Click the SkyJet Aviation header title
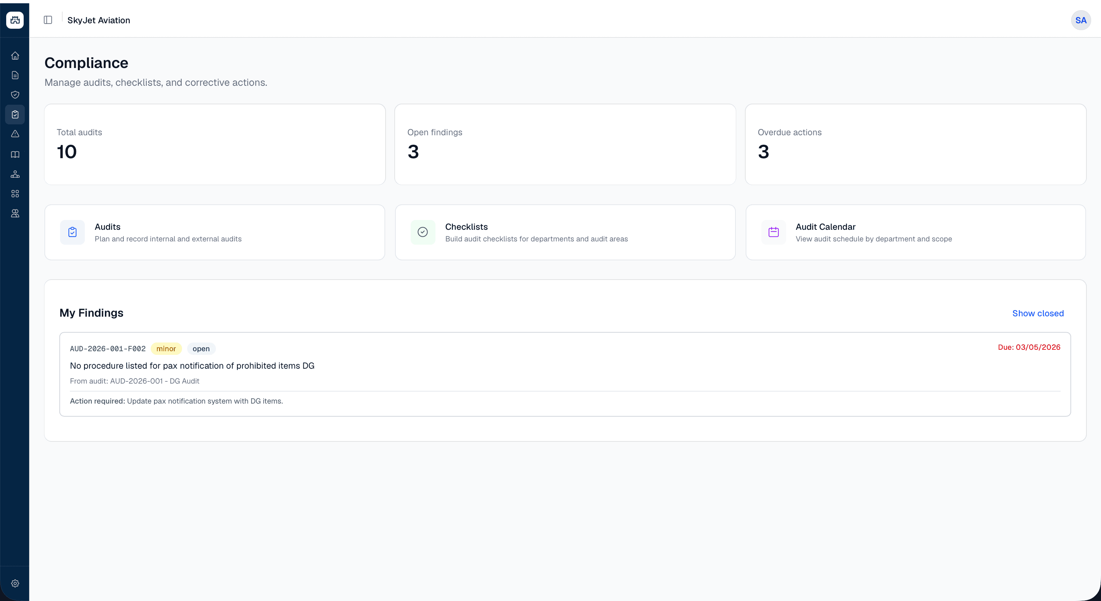The image size is (1101, 601). tap(99, 20)
